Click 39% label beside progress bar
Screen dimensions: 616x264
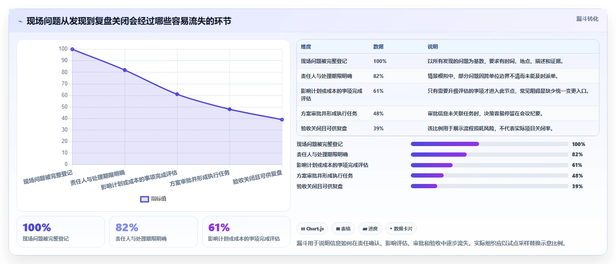pyautogui.click(x=577, y=187)
